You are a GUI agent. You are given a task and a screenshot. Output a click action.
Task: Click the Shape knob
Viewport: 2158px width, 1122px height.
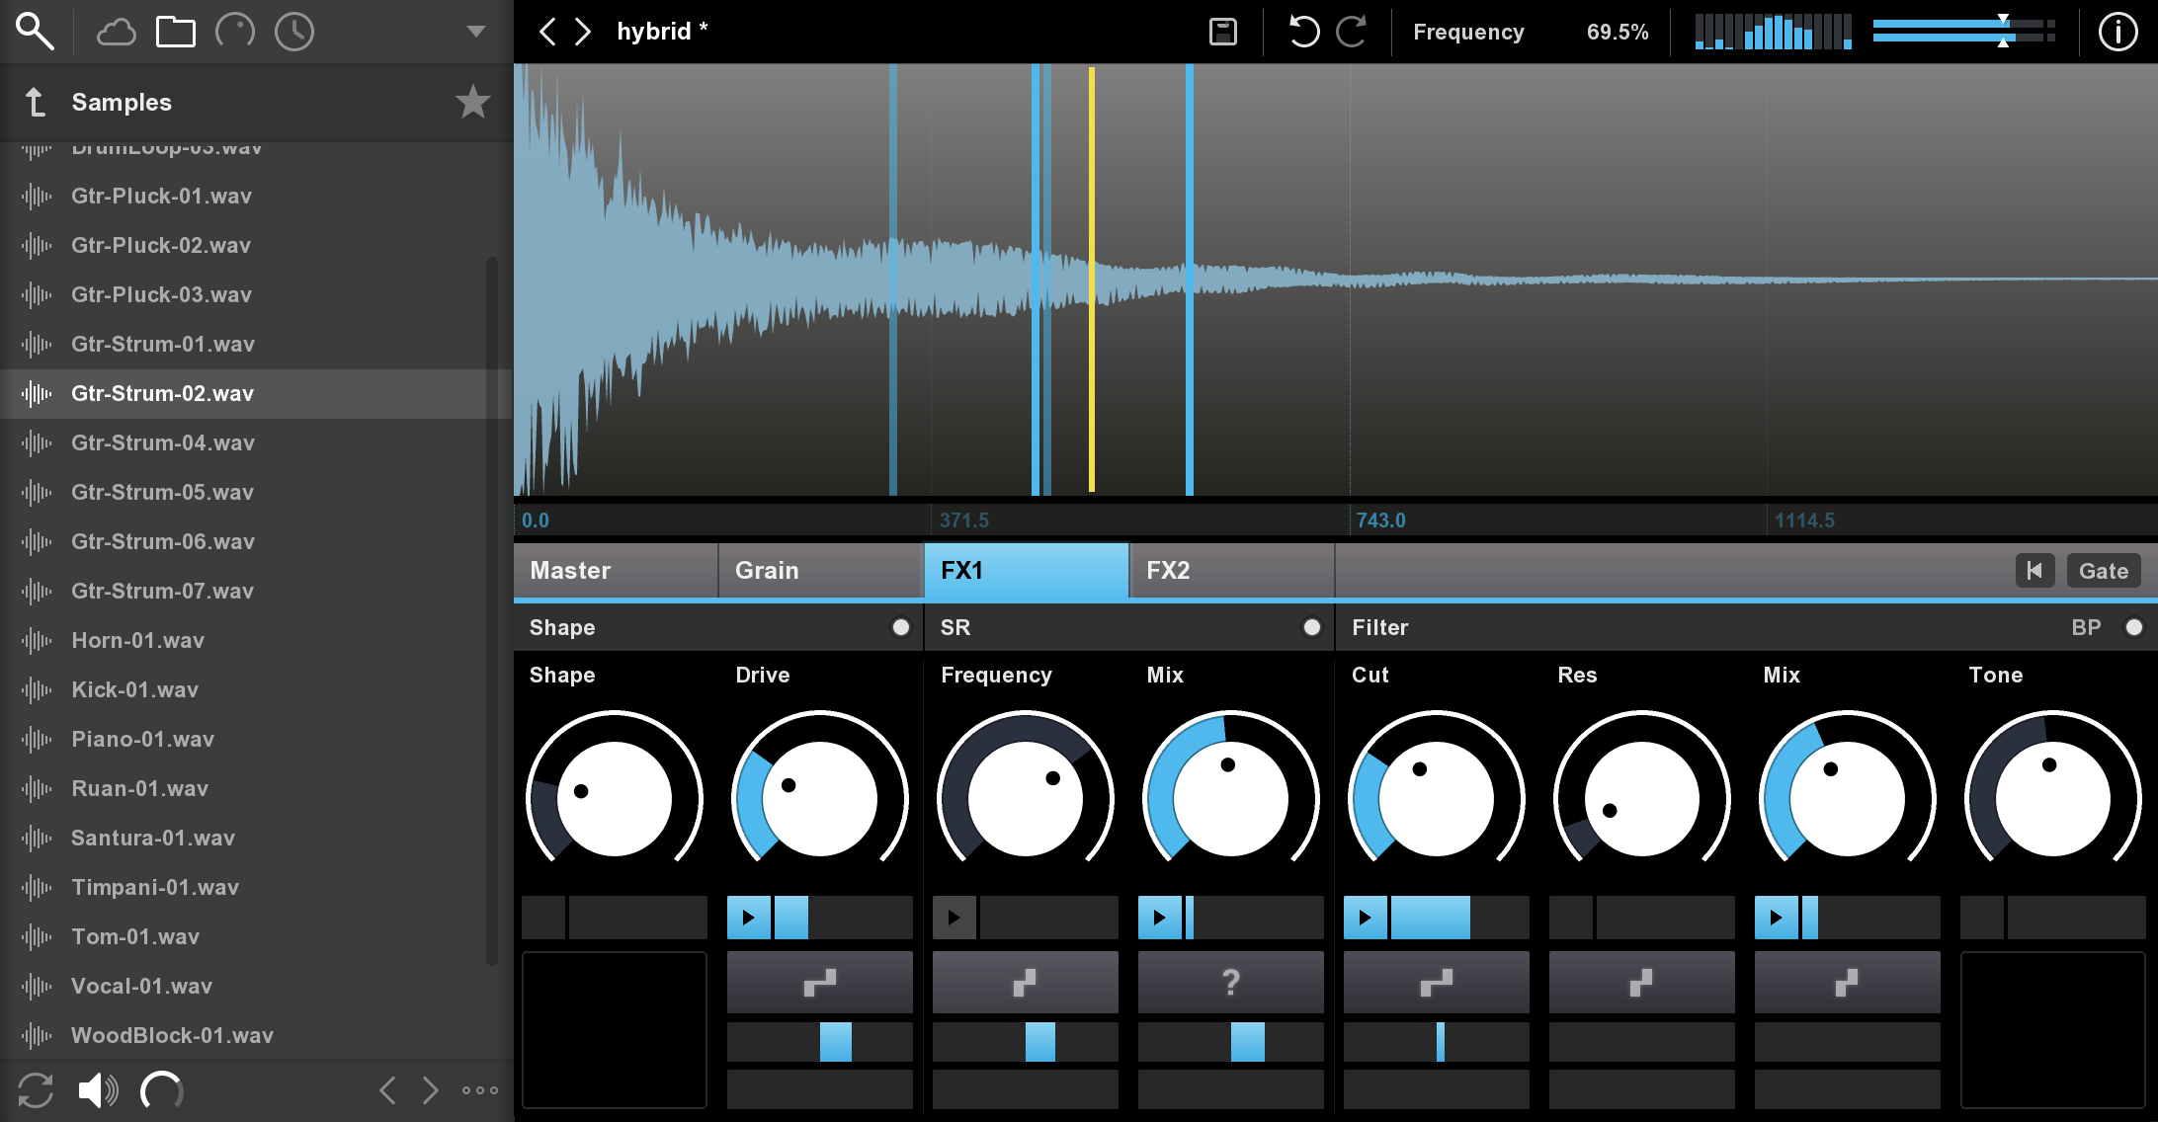[615, 798]
